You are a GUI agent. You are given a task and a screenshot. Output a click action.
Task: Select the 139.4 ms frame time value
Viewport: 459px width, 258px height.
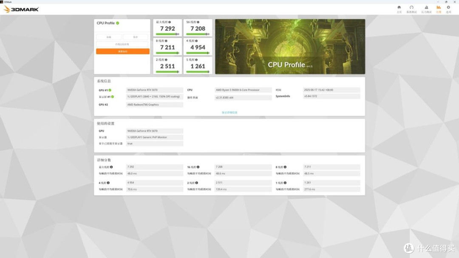243,189
